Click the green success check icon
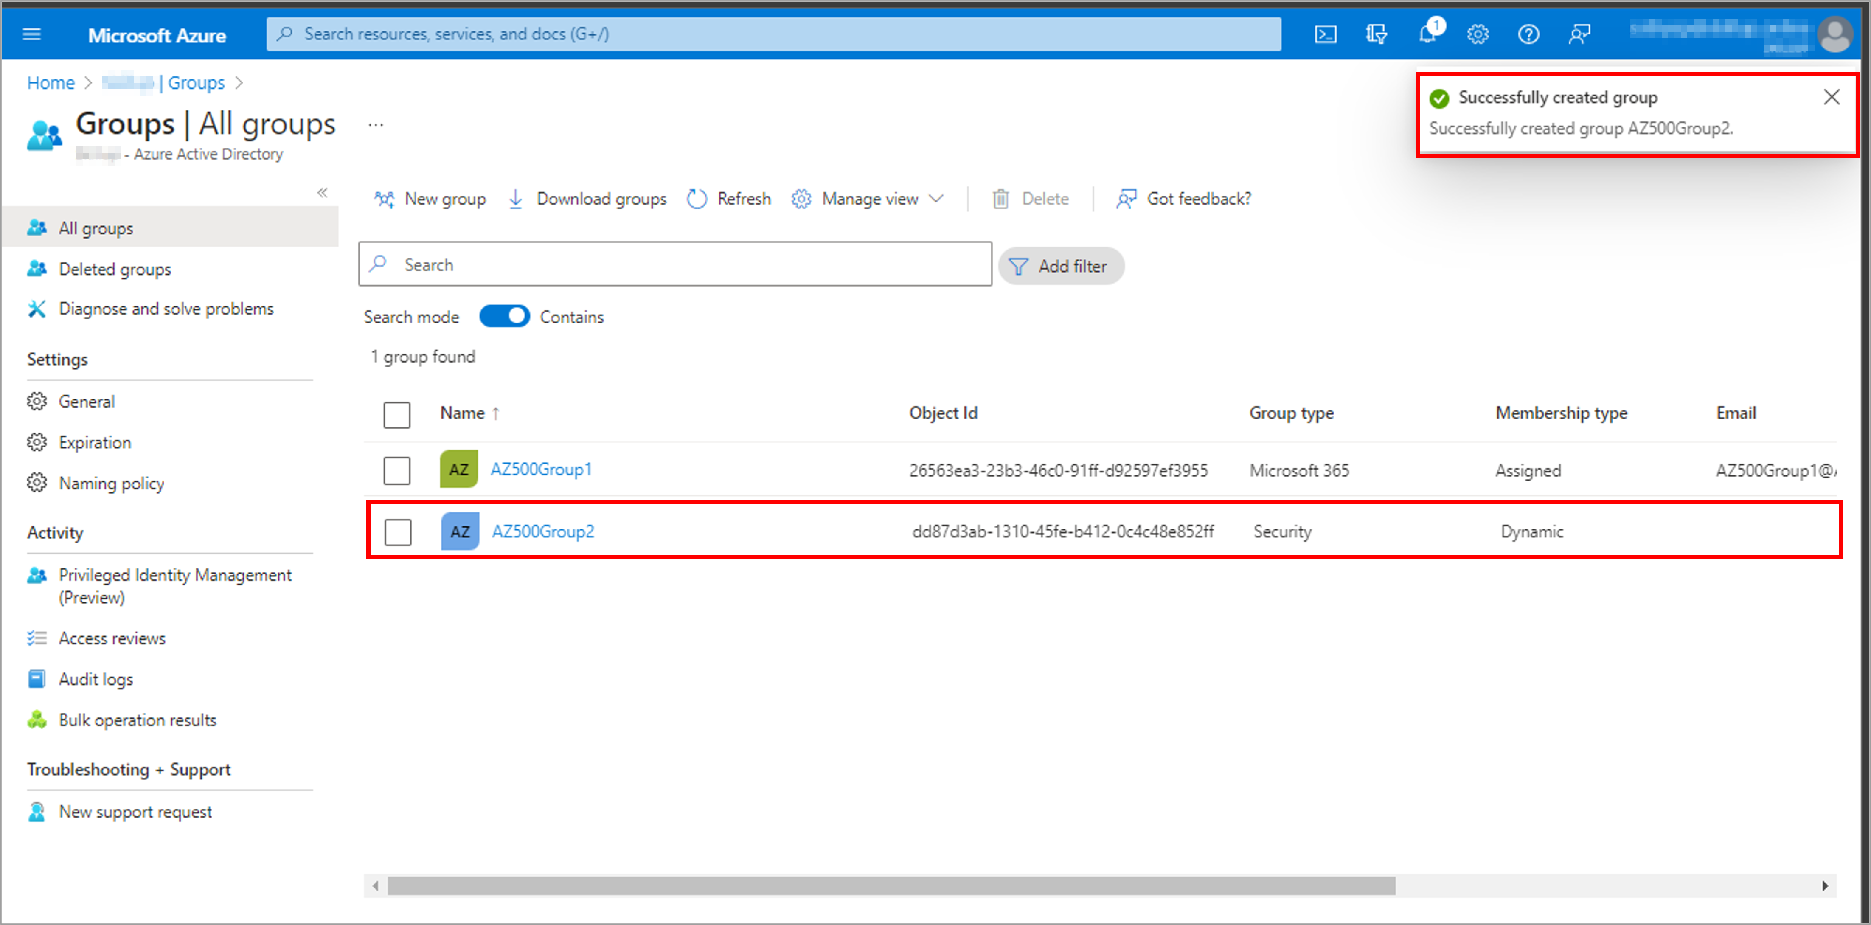Image resolution: width=1871 pixels, height=925 pixels. (x=1440, y=98)
